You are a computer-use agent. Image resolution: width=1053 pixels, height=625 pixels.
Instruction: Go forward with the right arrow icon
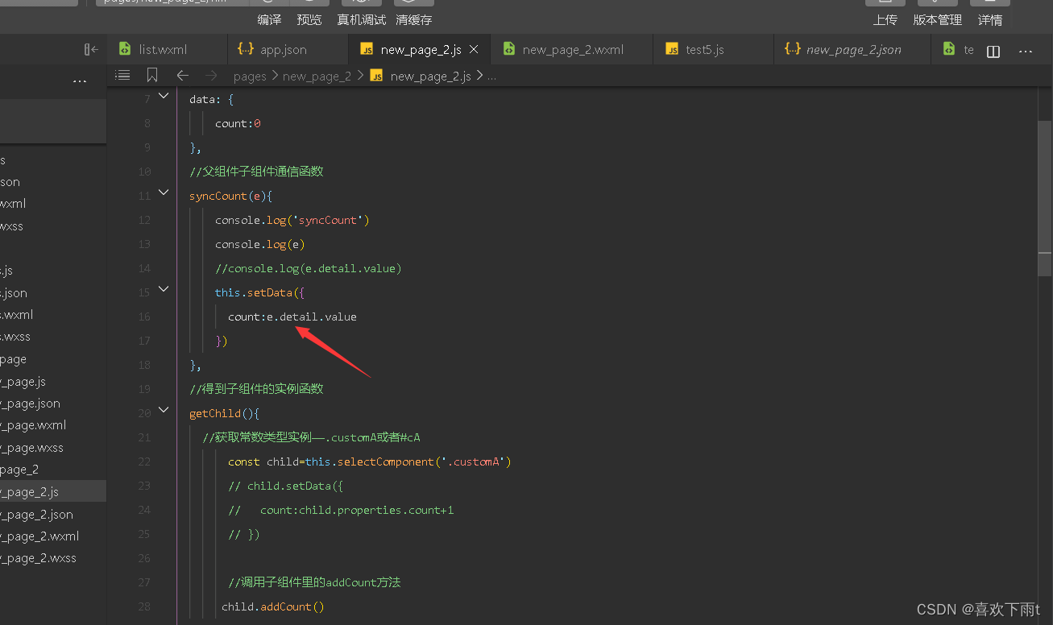pos(211,75)
